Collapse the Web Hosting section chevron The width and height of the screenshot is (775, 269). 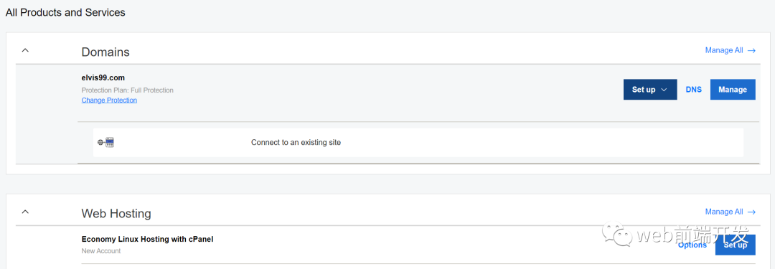(x=26, y=212)
